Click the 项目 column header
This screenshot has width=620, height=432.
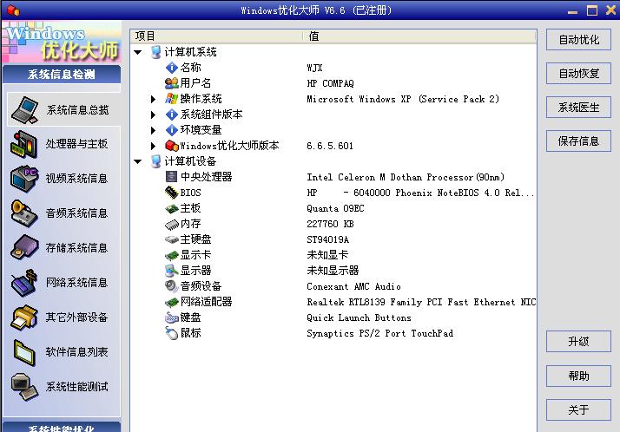(x=217, y=36)
